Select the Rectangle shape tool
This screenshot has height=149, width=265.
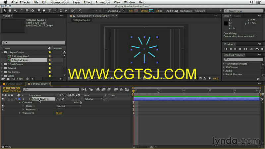coord(39,11)
